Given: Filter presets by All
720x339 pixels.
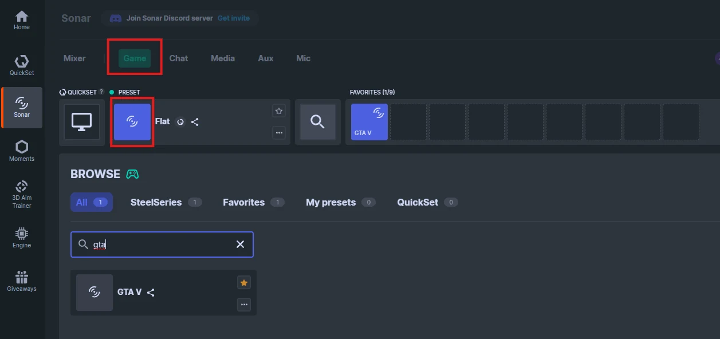Looking at the screenshot, I should (x=92, y=202).
